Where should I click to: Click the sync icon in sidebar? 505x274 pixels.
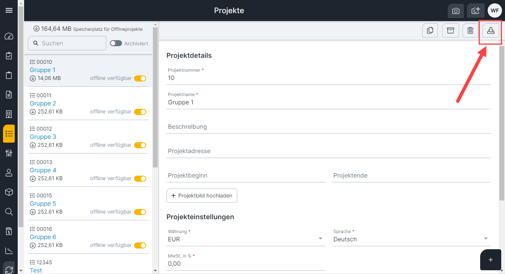click(x=9, y=269)
